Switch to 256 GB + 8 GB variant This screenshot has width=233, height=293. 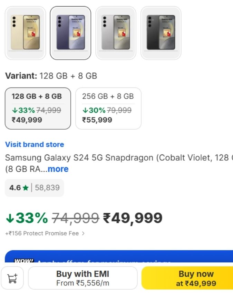[x=108, y=108]
